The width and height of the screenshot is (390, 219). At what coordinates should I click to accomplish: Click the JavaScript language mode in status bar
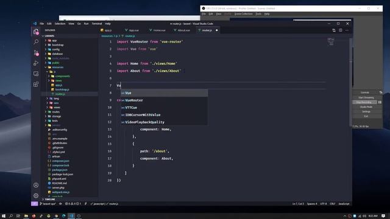(344, 204)
